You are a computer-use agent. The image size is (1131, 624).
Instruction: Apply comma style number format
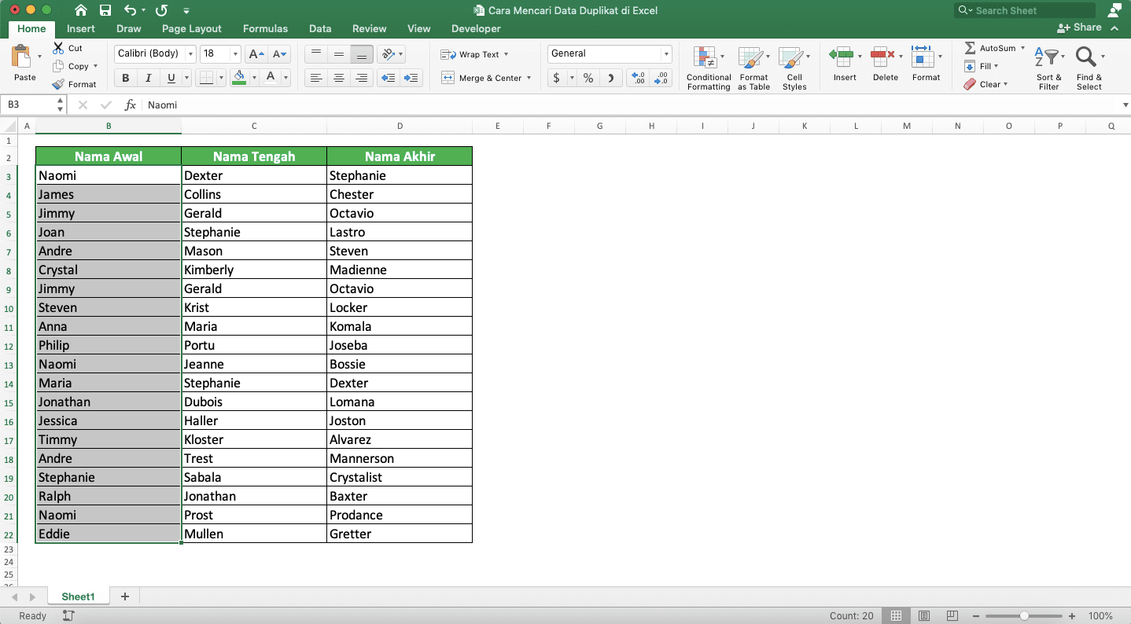click(x=611, y=78)
